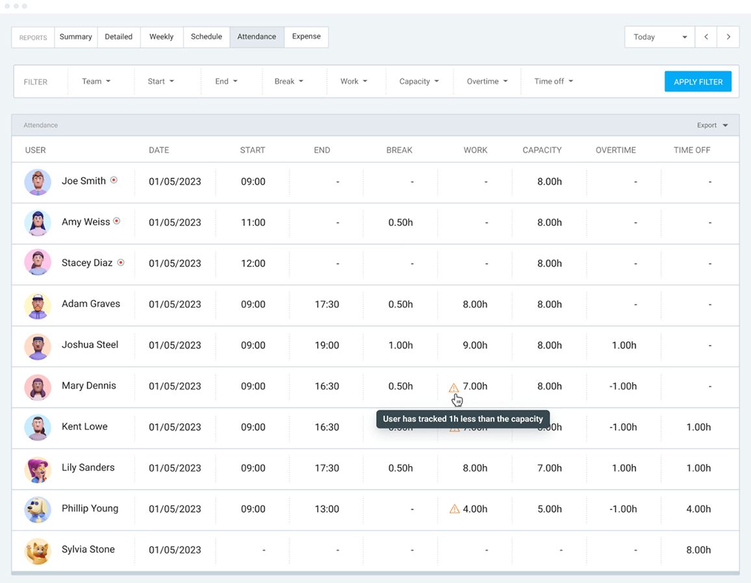Click the recording indicator beside Amy Weiss
Image resolution: width=751 pixels, height=583 pixels.
(117, 221)
